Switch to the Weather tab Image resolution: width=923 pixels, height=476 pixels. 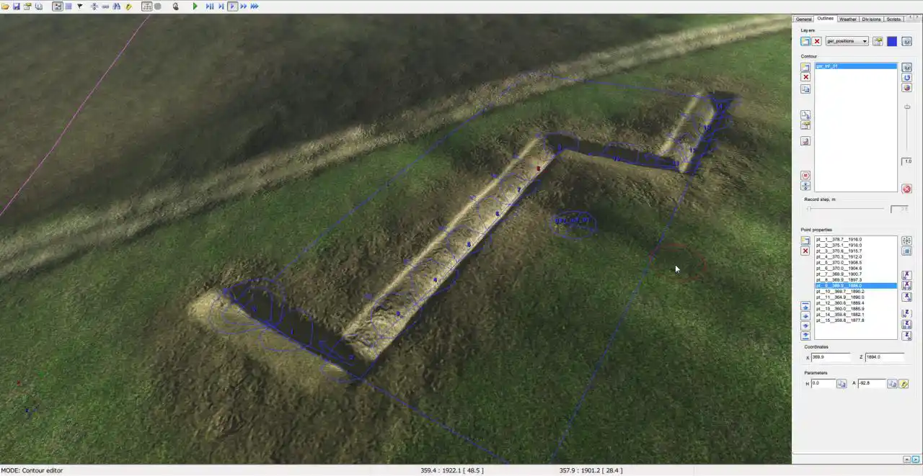(x=847, y=19)
